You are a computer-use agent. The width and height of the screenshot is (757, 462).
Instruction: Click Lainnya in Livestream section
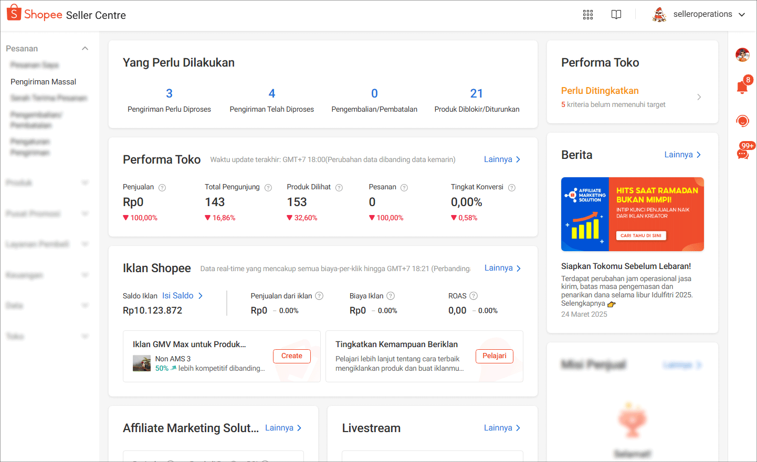point(502,428)
